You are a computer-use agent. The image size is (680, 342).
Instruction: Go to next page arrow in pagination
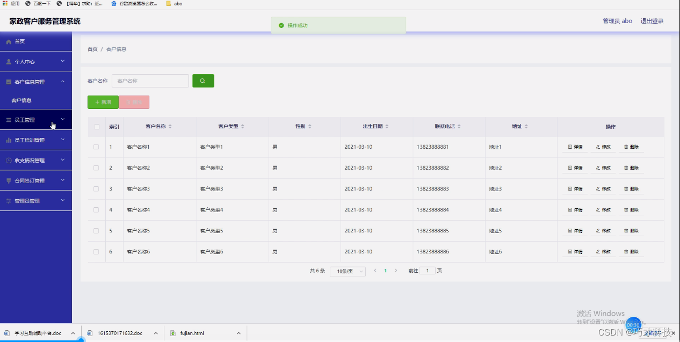tap(396, 271)
